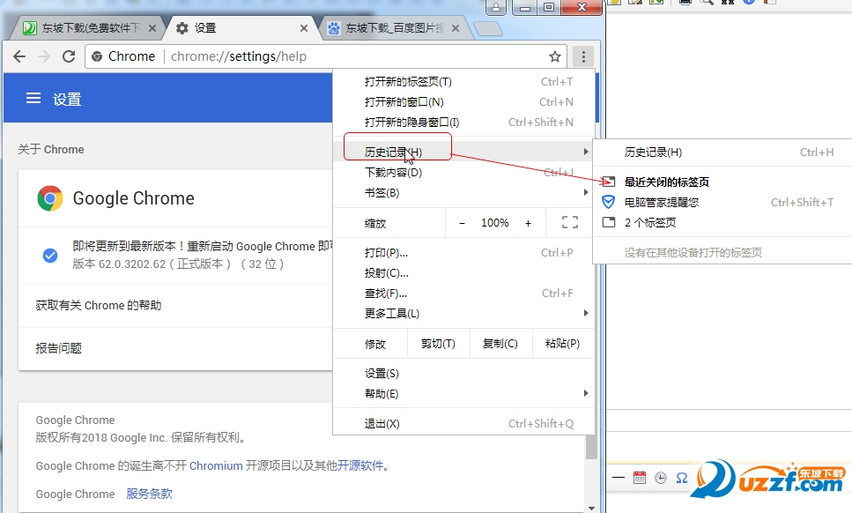Reload the page with refresh icon
Screen dimensions: 852x513
click(x=69, y=56)
